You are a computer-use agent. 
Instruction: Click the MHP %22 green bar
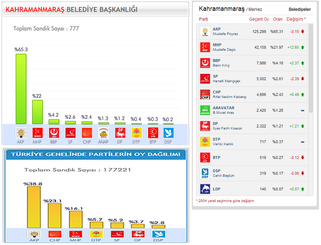(37, 112)
